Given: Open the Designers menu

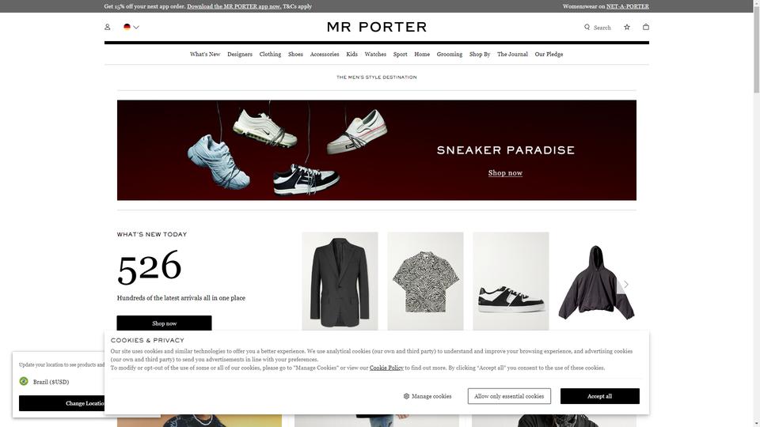Looking at the screenshot, I should (x=239, y=55).
